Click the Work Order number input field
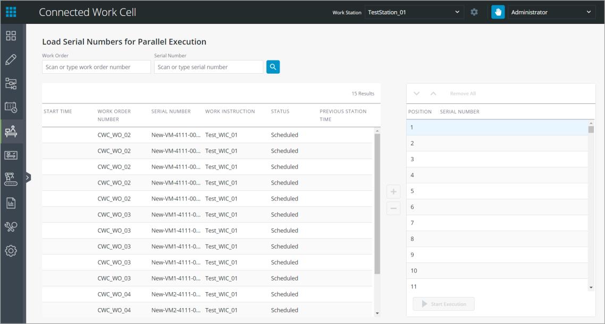605x324 pixels. [x=96, y=67]
